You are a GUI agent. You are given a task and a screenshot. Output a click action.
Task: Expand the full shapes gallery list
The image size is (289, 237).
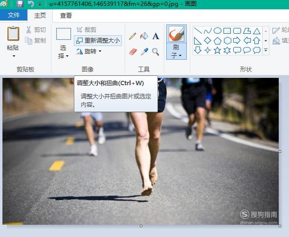pos(266,50)
